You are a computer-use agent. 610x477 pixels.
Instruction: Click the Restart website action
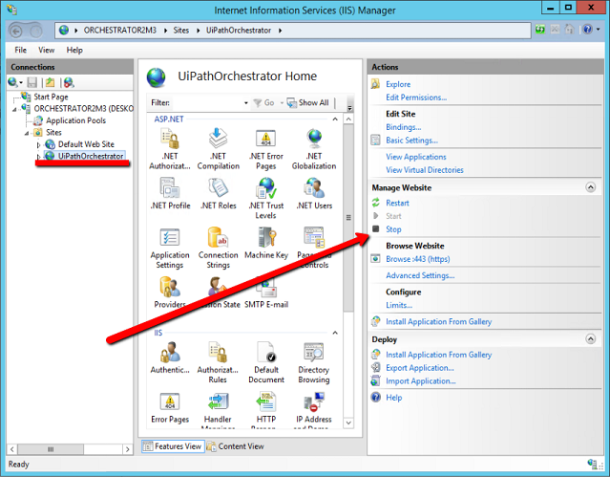pos(397,203)
